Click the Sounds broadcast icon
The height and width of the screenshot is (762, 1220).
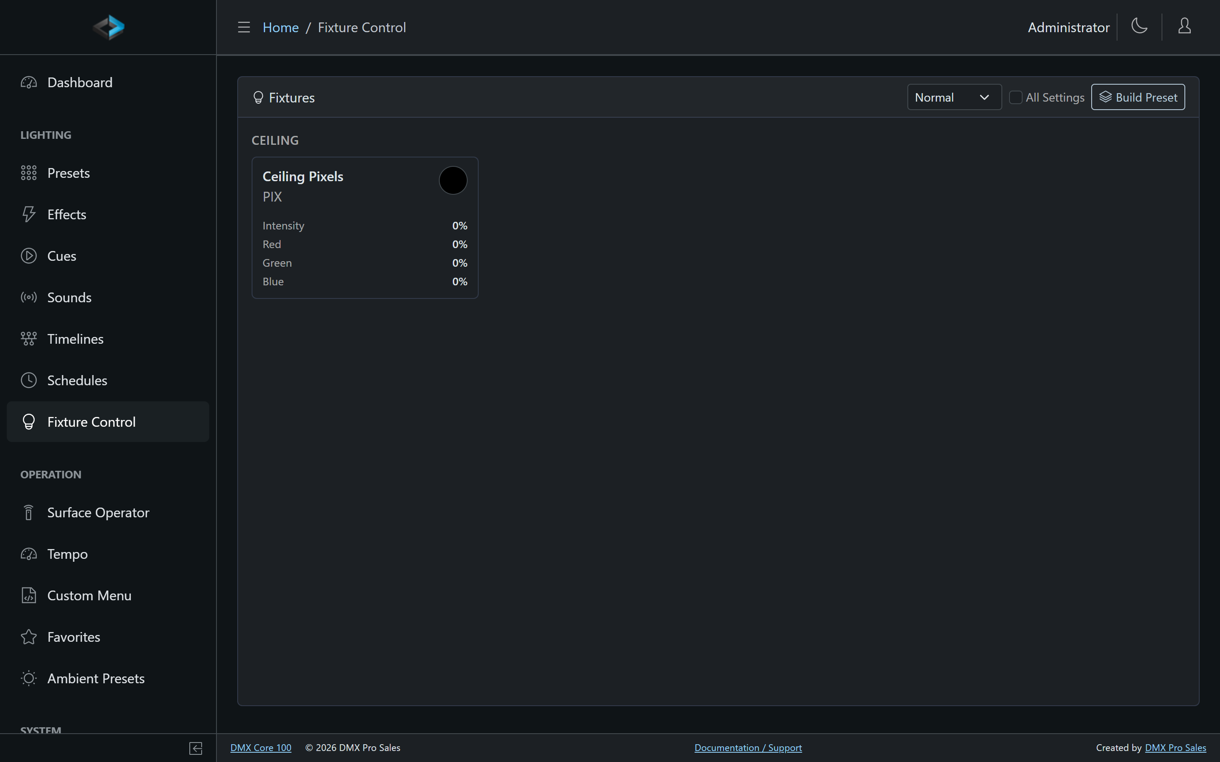(29, 297)
